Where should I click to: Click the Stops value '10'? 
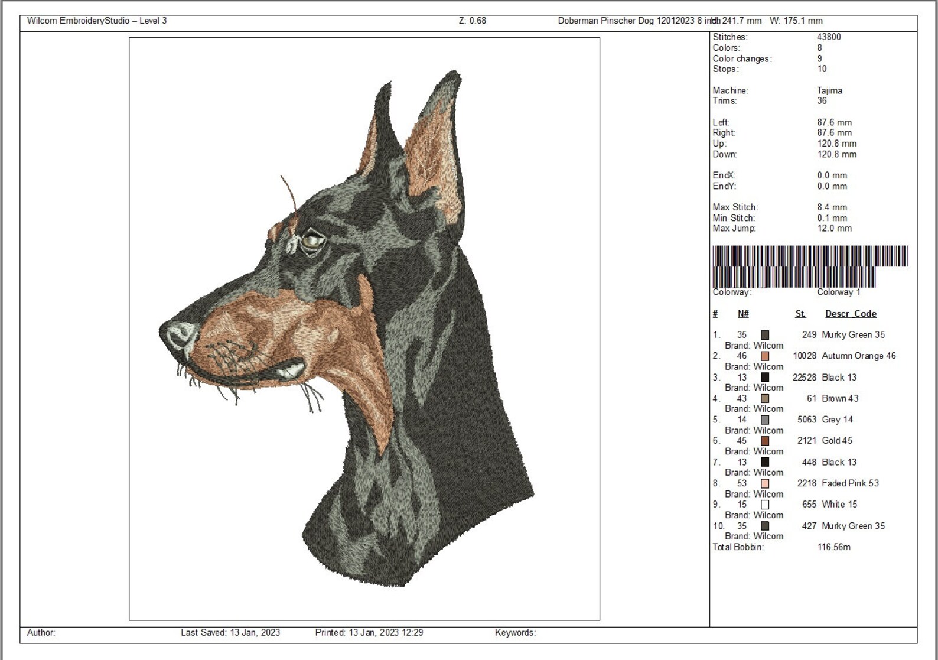pyautogui.click(x=822, y=69)
